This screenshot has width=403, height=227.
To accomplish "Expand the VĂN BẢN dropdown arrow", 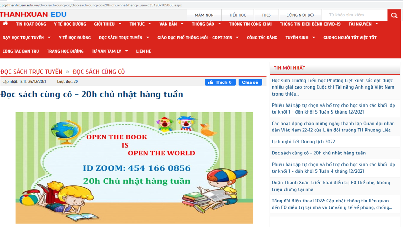I will click(x=182, y=24).
